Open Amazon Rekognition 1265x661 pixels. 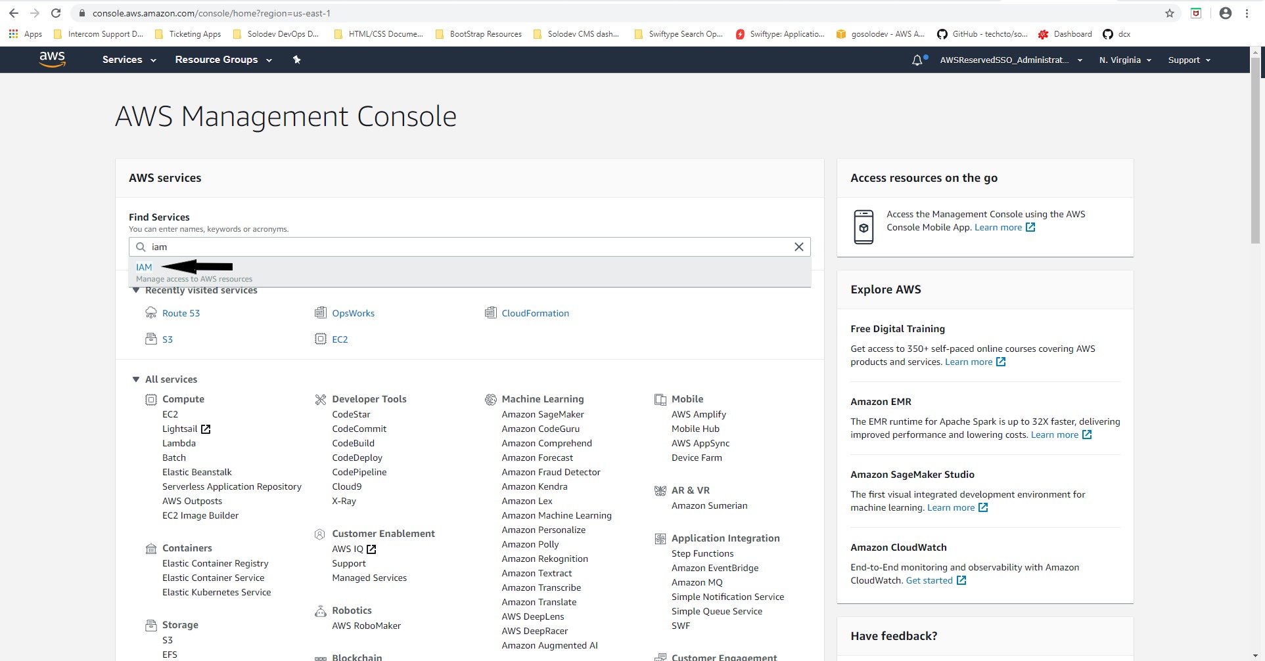(x=544, y=559)
